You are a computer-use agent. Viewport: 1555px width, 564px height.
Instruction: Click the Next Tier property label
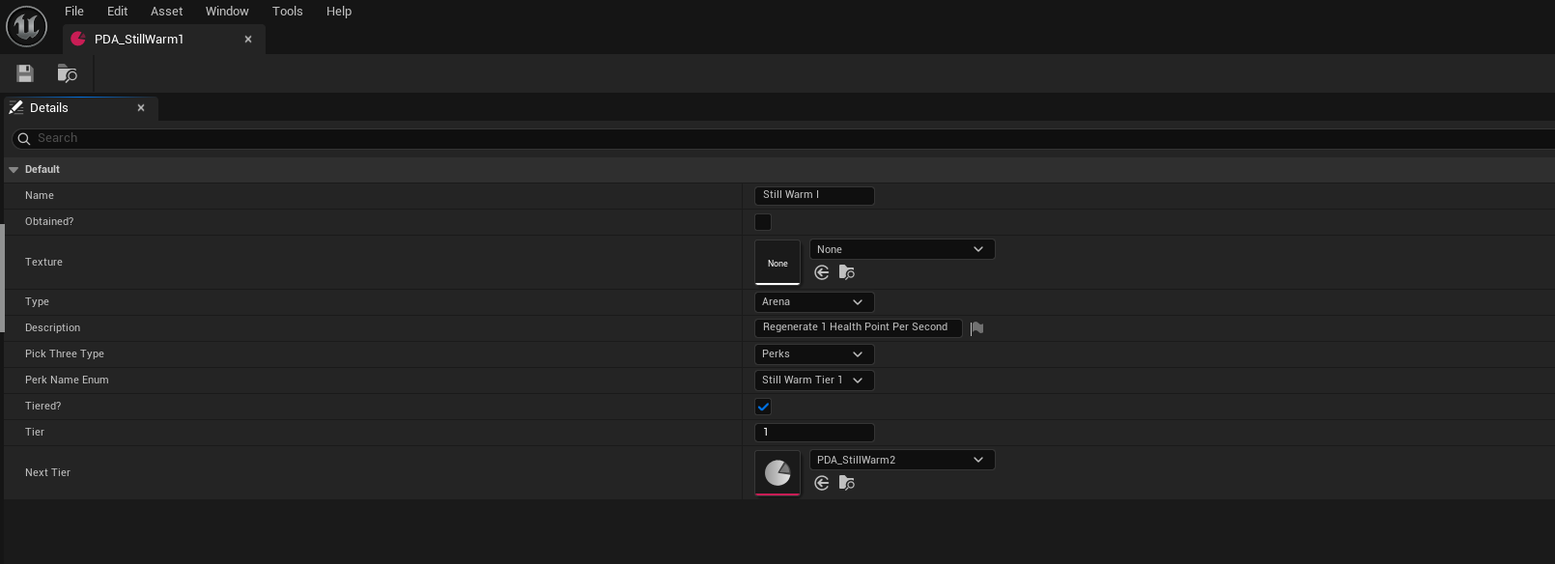click(47, 473)
